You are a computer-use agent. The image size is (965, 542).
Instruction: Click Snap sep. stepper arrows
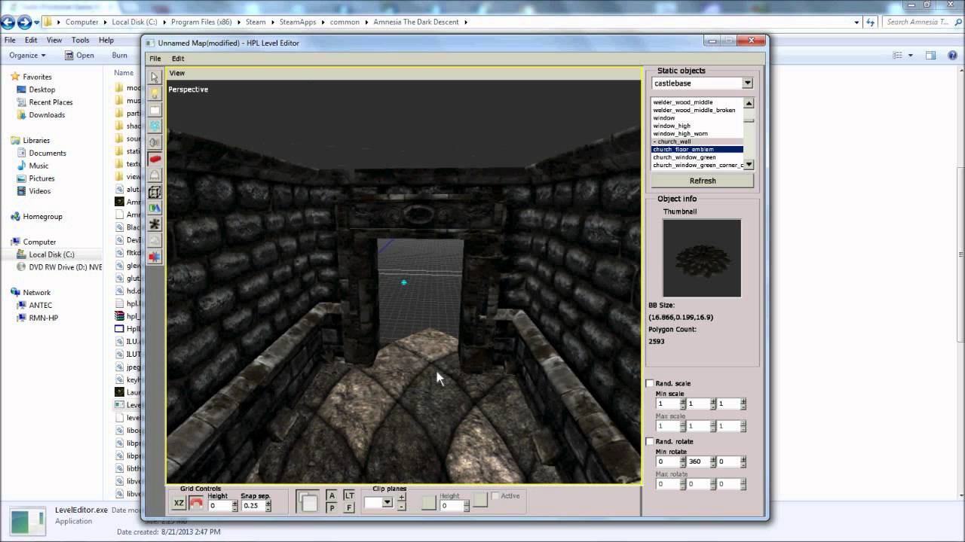click(x=268, y=506)
